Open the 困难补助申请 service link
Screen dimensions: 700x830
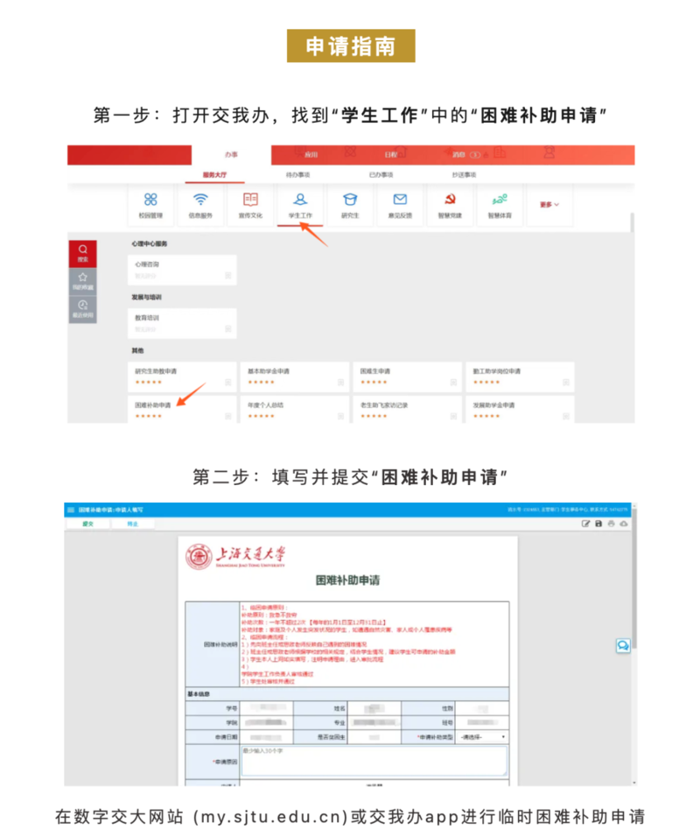point(153,405)
